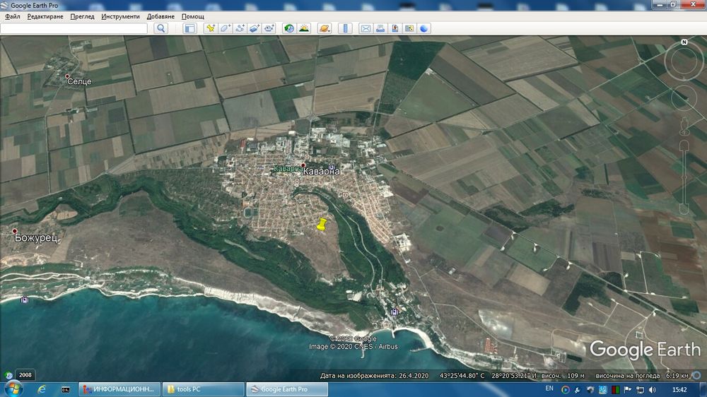
Task: Focus the search input field
Action: pos(74,28)
